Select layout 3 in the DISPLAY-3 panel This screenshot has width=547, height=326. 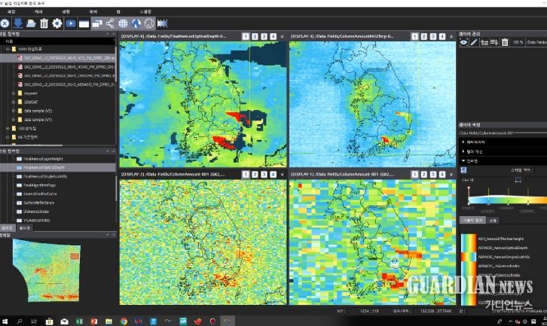(x=433, y=36)
